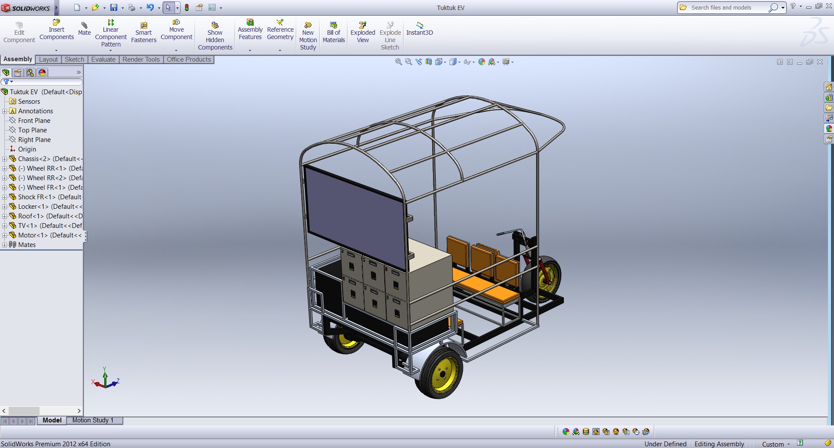Click the Open file icon

(x=95, y=7)
